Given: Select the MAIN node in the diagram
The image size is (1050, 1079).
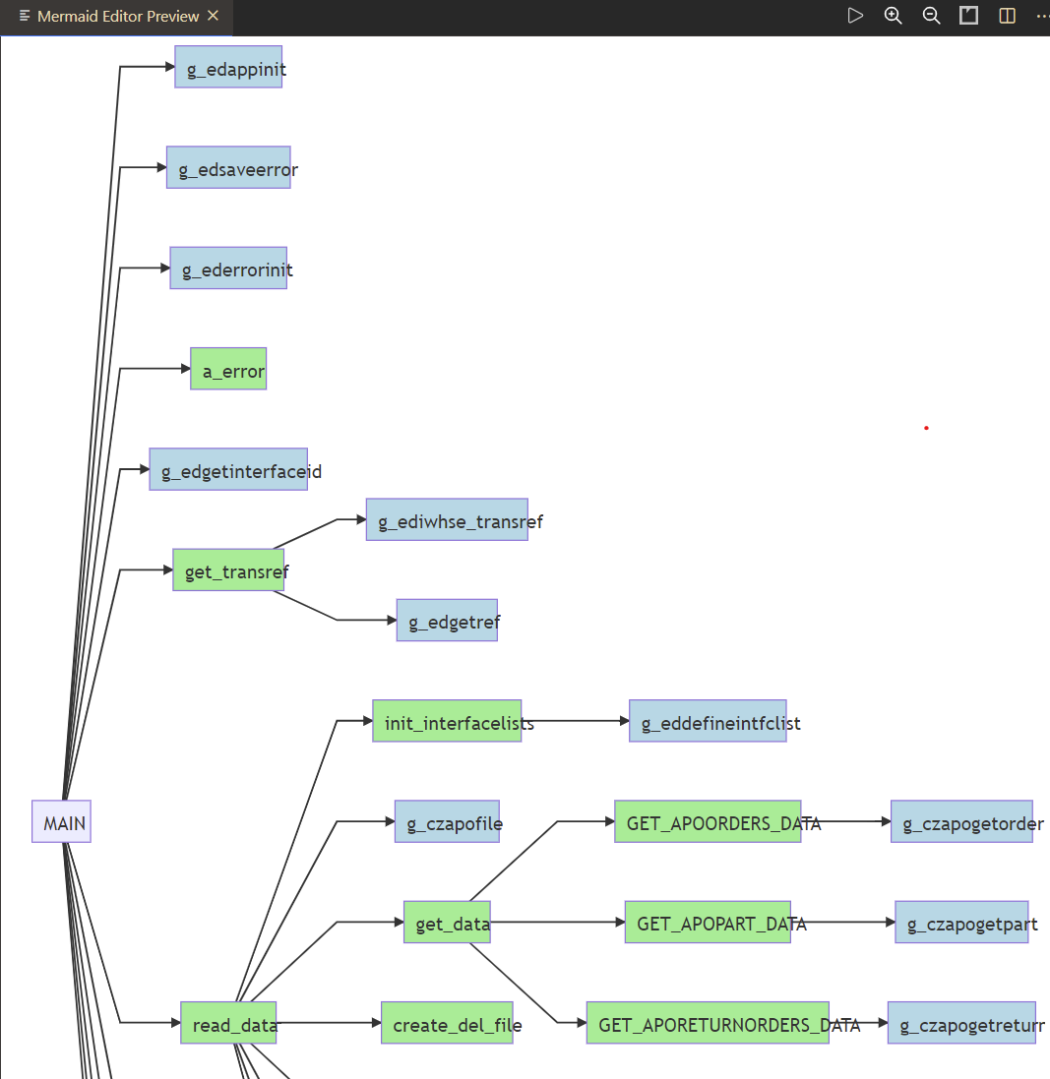Looking at the screenshot, I should pos(61,821).
